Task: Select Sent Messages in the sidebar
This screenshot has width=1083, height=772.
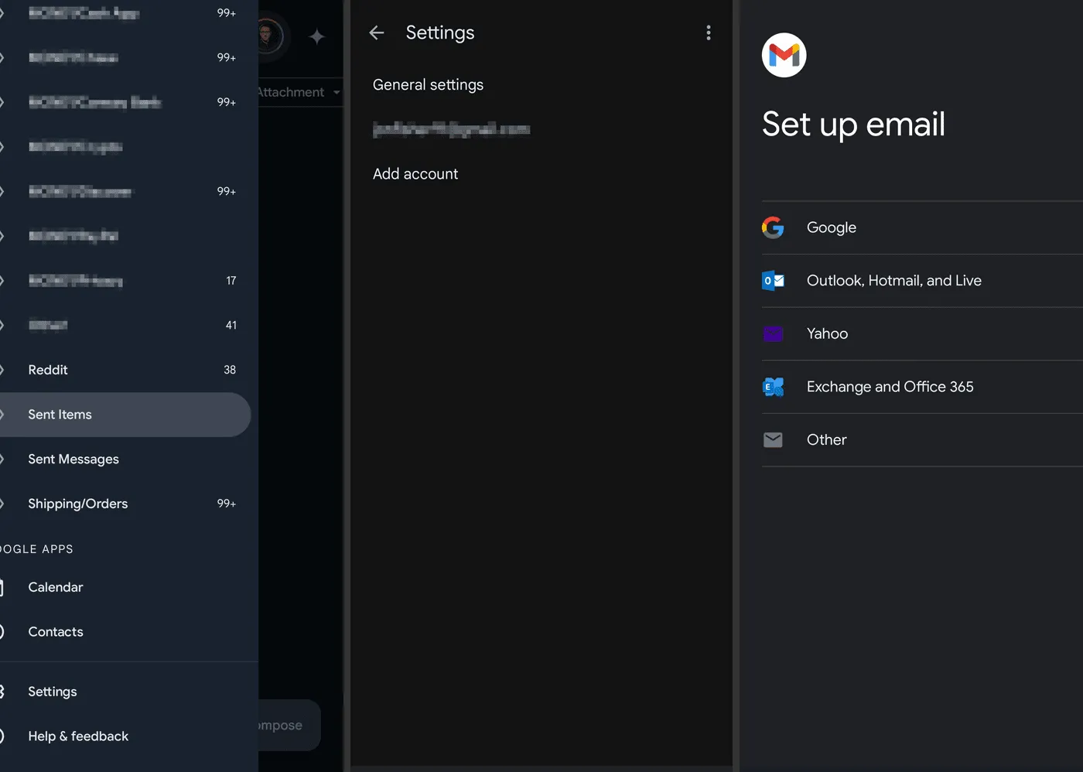Action: [x=73, y=459]
